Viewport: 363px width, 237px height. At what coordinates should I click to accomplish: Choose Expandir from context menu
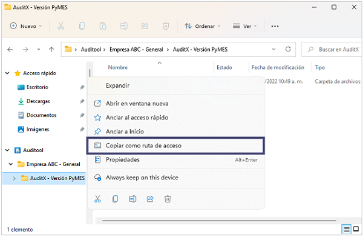click(117, 85)
